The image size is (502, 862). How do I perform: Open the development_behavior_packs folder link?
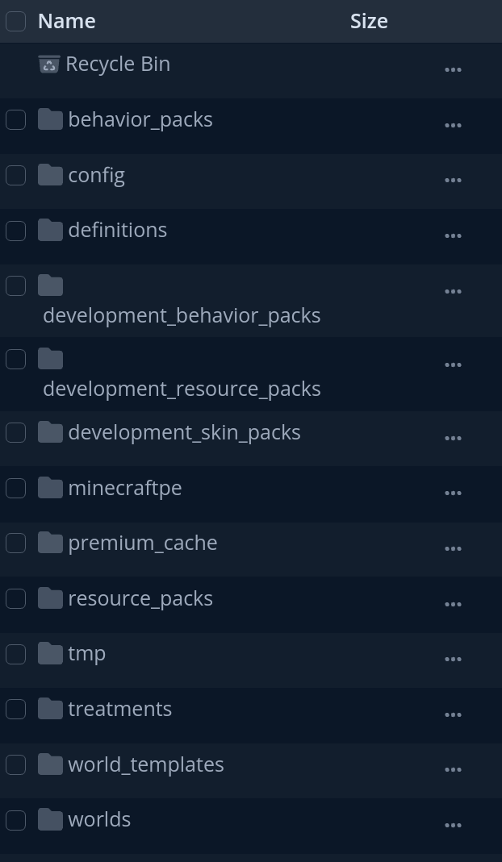point(182,315)
